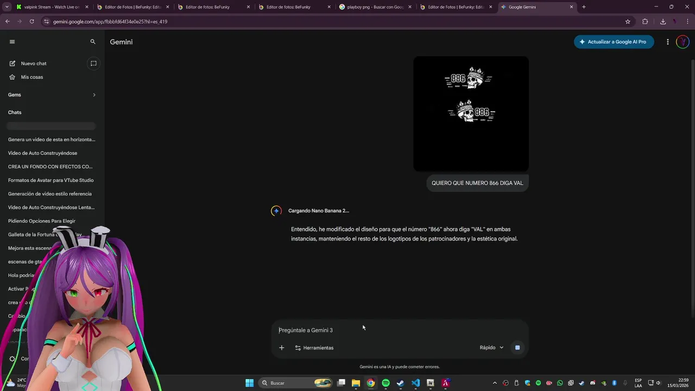Open Steam from taskbar

pyautogui.click(x=400, y=383)
